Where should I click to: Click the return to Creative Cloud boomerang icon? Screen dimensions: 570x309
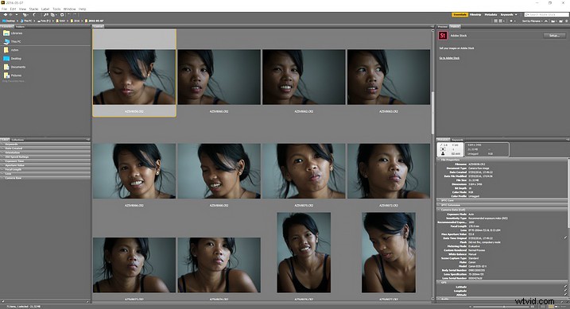tap(34, 14)
